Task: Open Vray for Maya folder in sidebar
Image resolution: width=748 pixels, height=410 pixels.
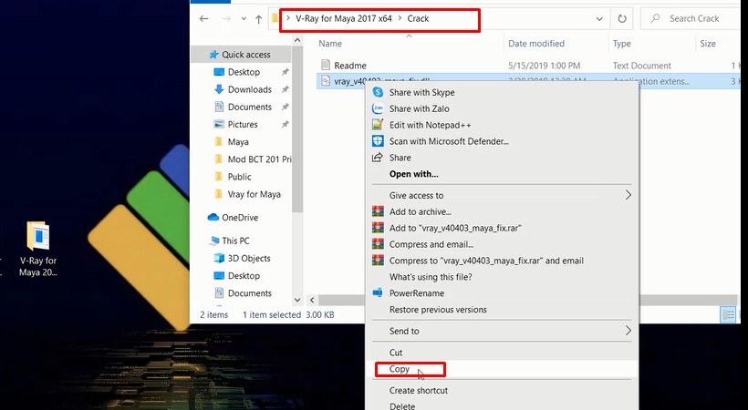Action: [x=254, y=194]
